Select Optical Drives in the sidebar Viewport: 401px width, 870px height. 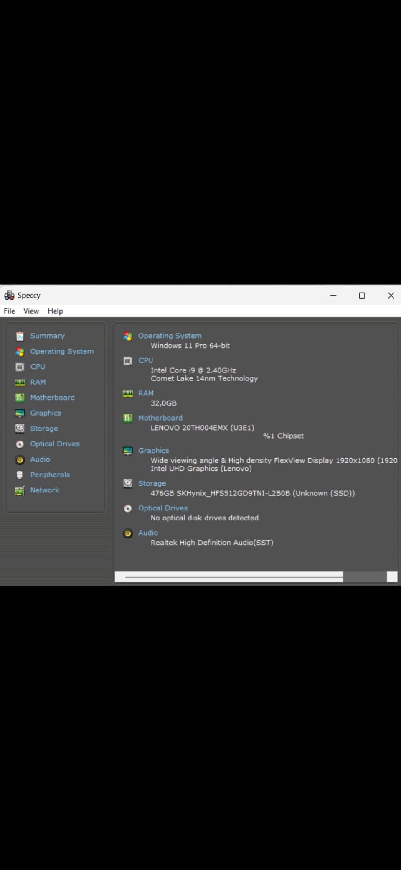pos(55,444)
